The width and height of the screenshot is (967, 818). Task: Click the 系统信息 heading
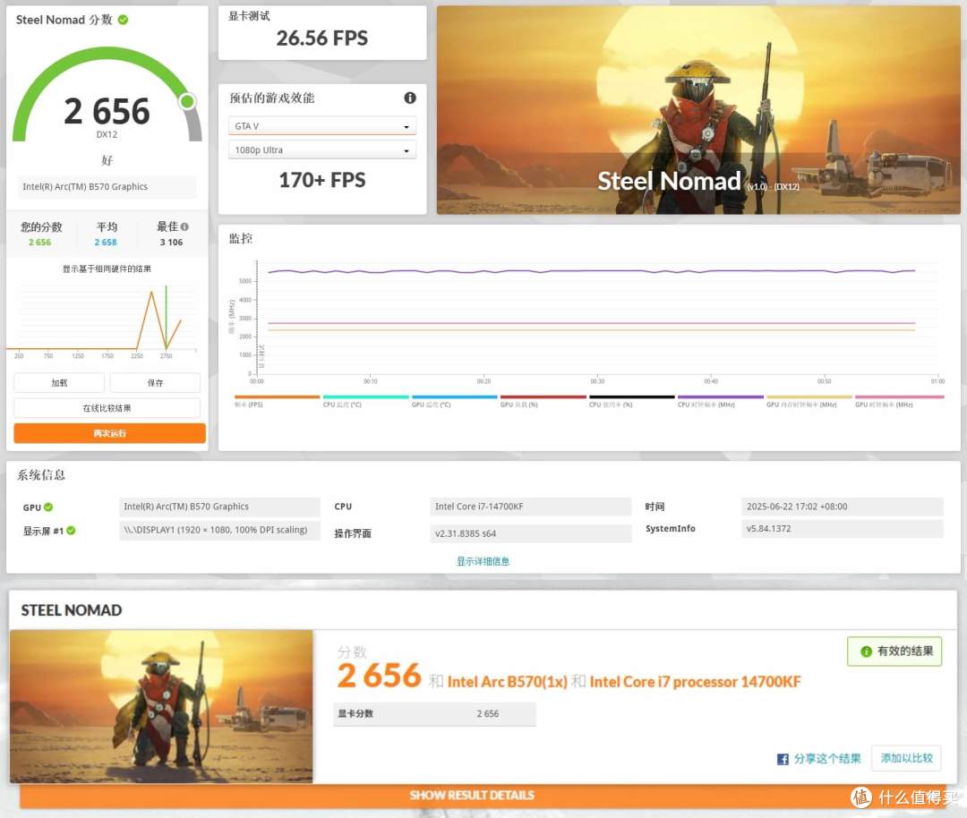pyautogui.click(x=40, y=474)
